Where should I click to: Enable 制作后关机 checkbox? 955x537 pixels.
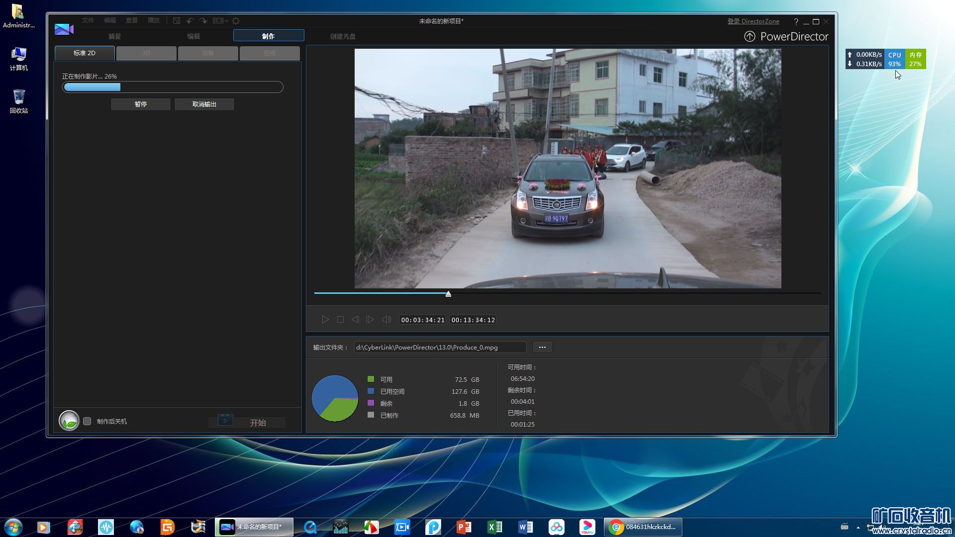tap(88, 421)
